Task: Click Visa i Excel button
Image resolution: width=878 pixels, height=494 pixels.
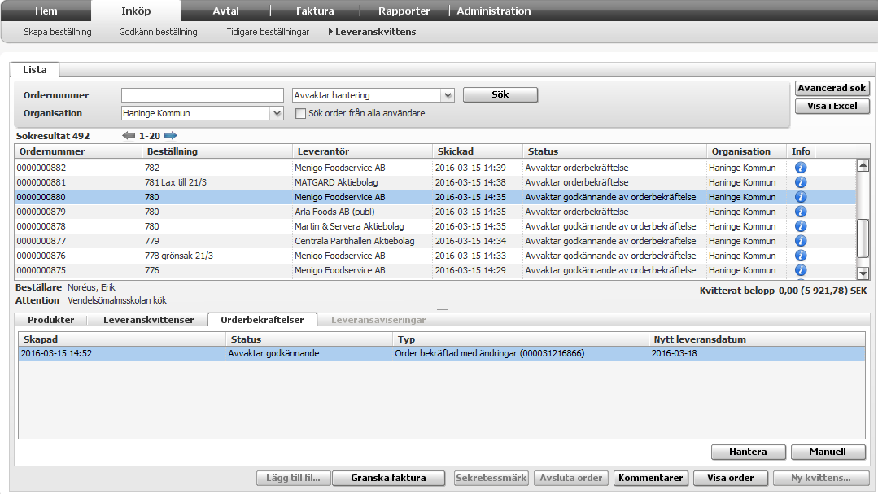Action: (x=832, y=106)
